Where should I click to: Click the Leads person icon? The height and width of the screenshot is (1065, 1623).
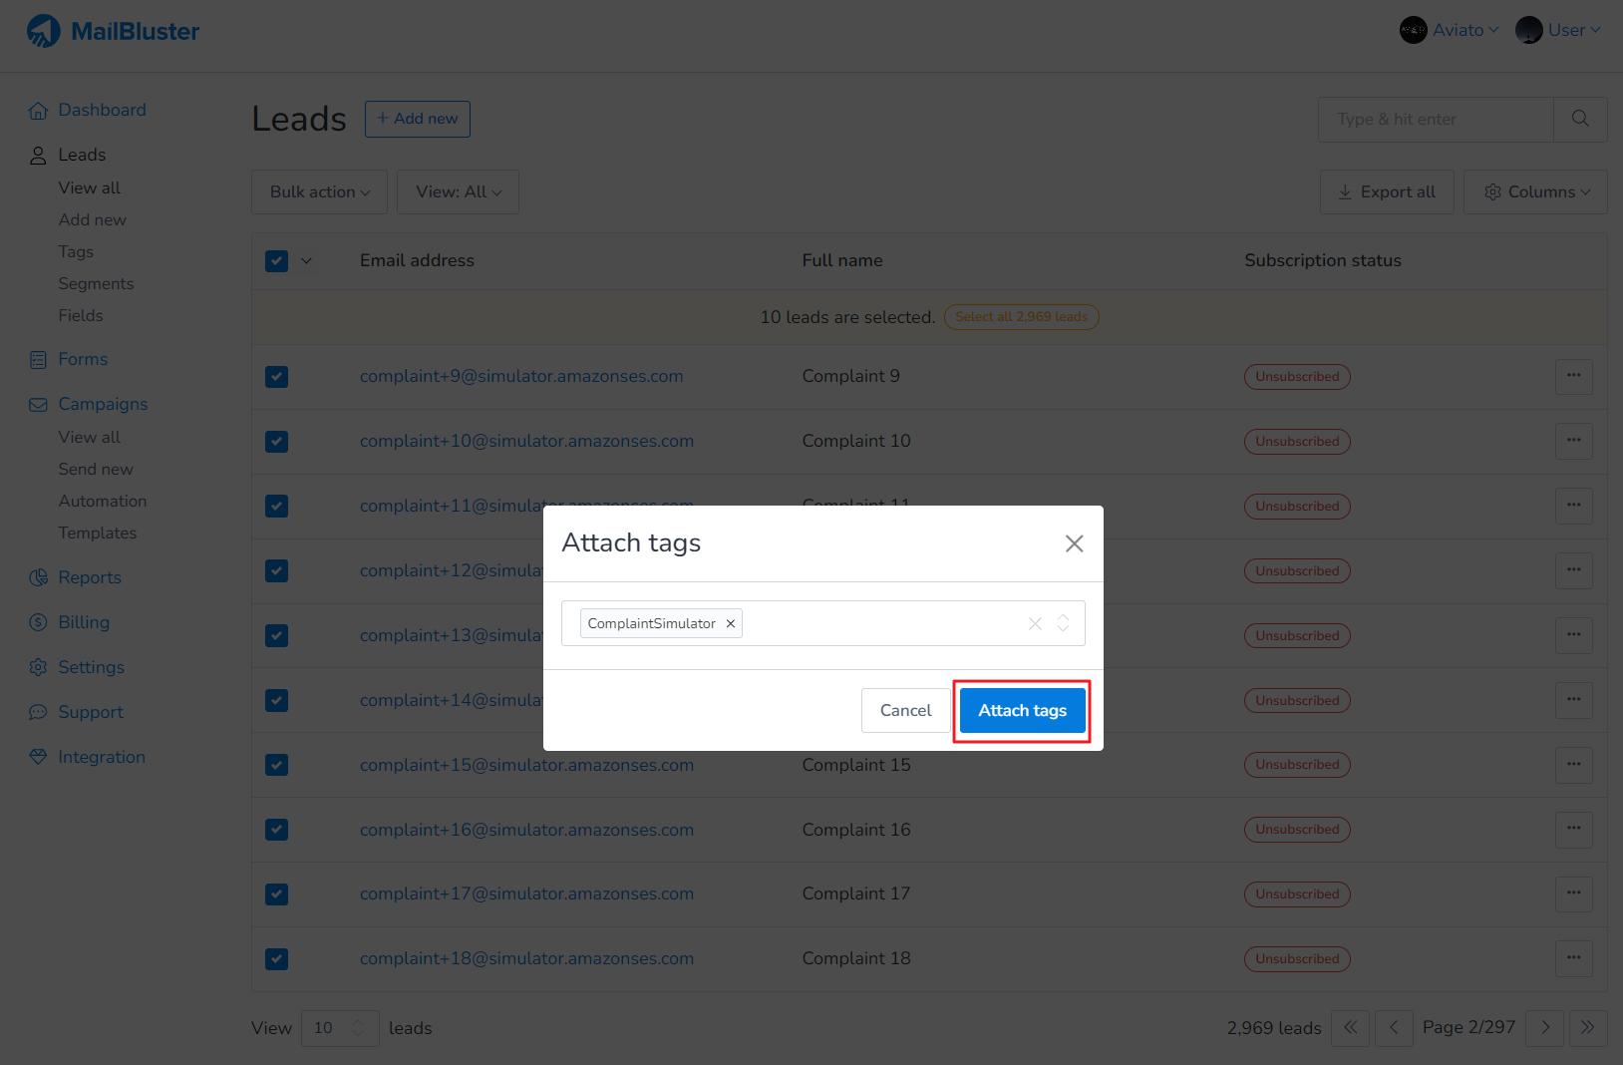tap(38, 156)
